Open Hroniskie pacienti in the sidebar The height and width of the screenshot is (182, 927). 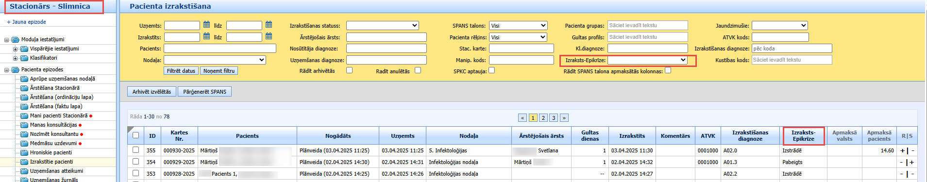(x=51, y=152)
